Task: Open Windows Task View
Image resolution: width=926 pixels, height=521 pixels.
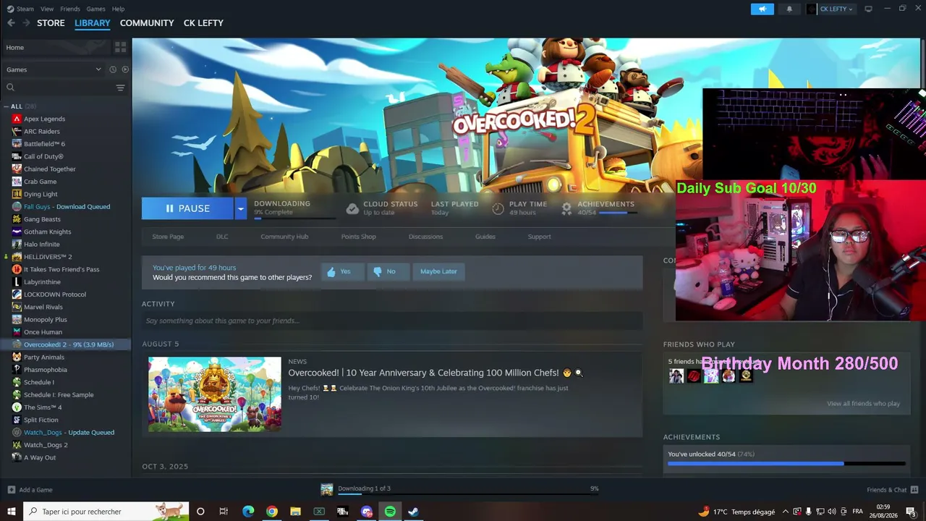Action: 224,512
